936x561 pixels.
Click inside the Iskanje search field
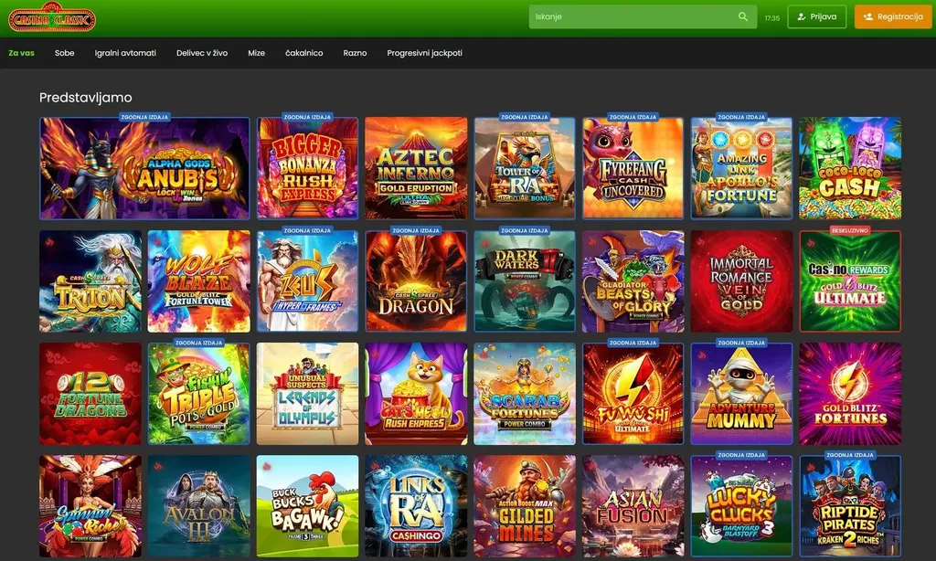[x=643, y=16]
